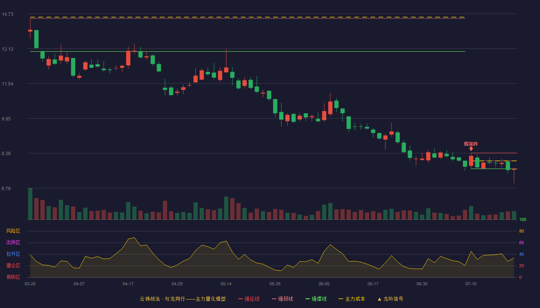
Task: Select the 低吸区 zone label
Action: pos(13,277)
